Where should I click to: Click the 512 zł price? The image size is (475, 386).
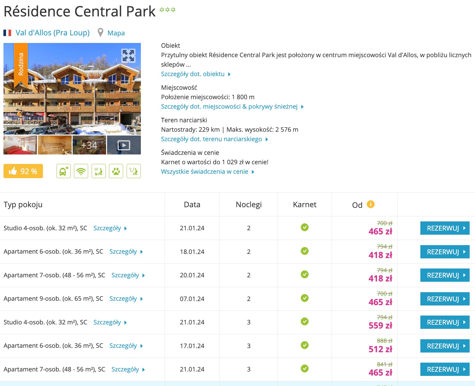(x=380, y=349)
